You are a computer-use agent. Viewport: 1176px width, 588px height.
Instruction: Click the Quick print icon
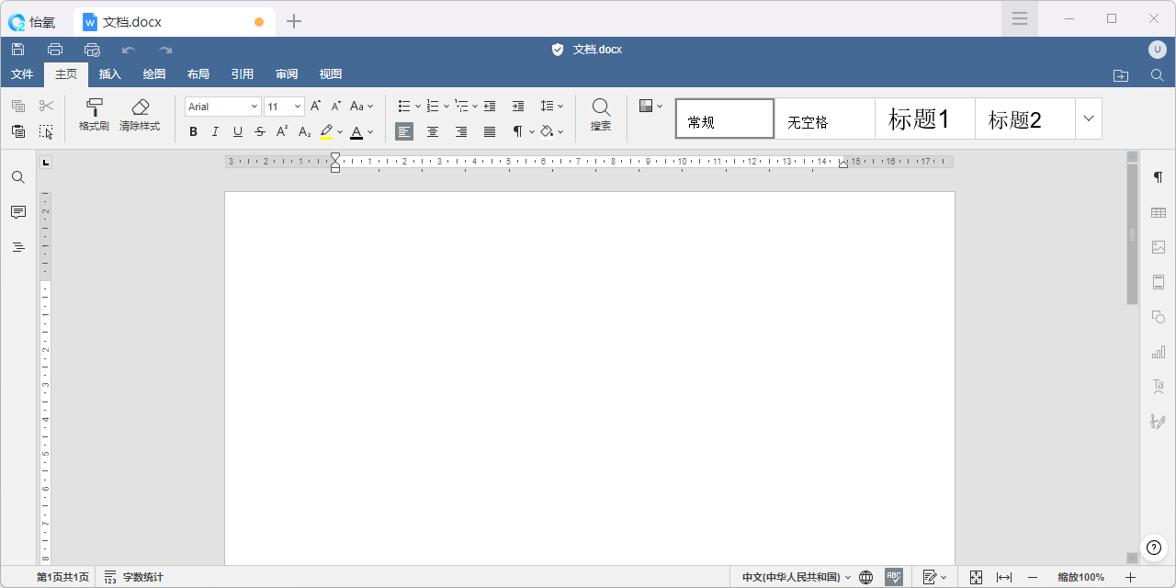click(x=92, y=50)
